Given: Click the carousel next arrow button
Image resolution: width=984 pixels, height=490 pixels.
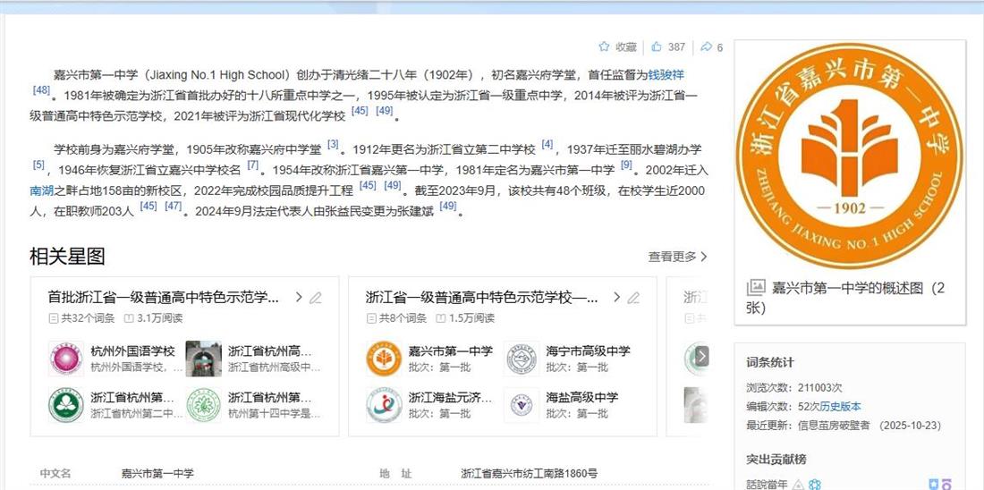Looking at the screenshot, I should point(702,356).
